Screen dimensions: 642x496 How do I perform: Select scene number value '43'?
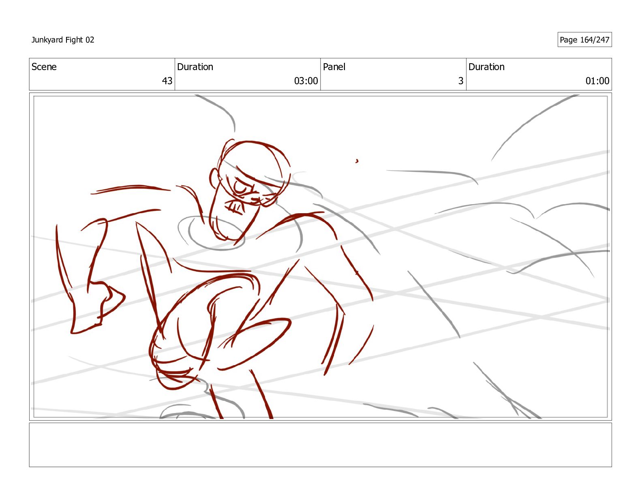(167, 81)
